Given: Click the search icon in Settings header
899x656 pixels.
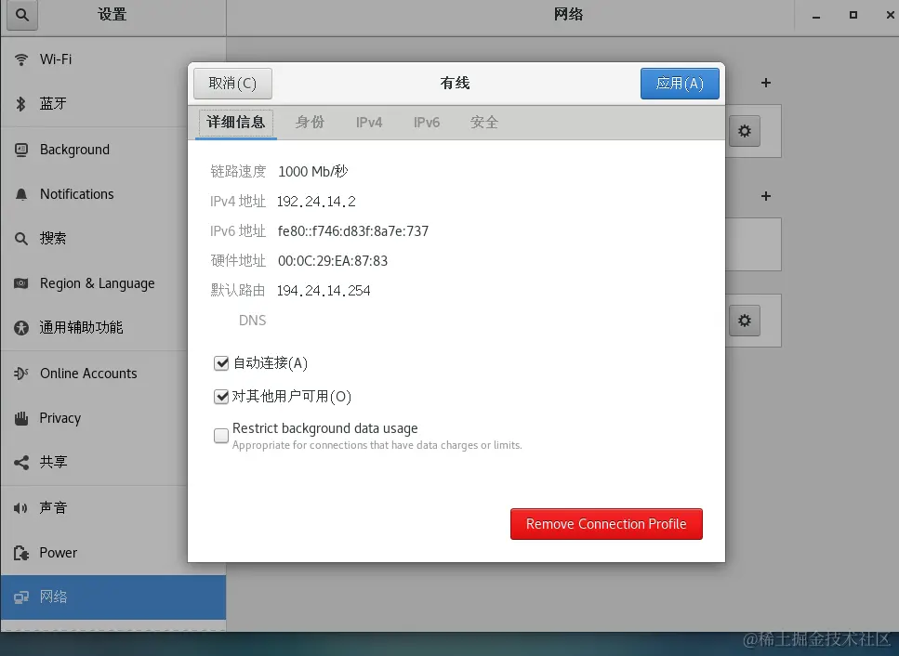Looking at the screenshot, I should click(21, 14).
